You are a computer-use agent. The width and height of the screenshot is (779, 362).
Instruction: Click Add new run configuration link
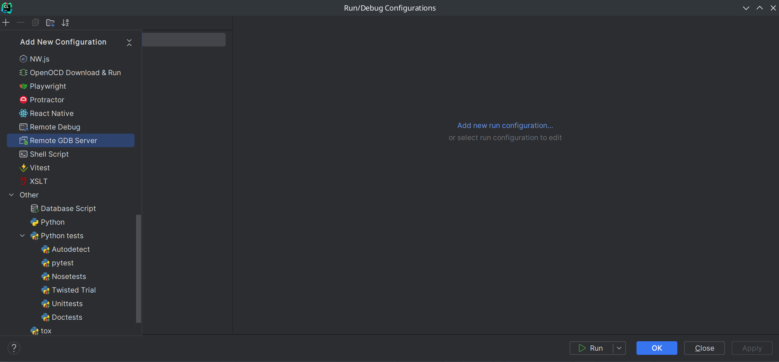coord(505,125)
